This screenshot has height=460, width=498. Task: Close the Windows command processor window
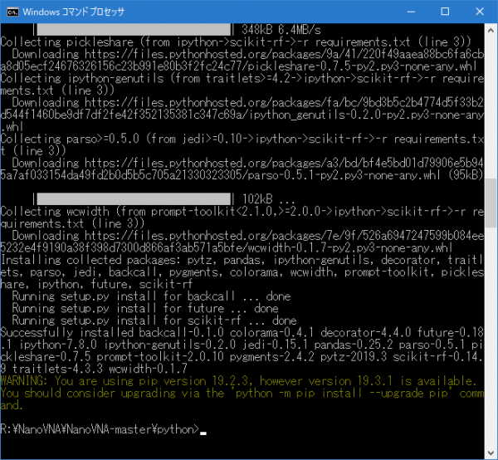[480, 12]
